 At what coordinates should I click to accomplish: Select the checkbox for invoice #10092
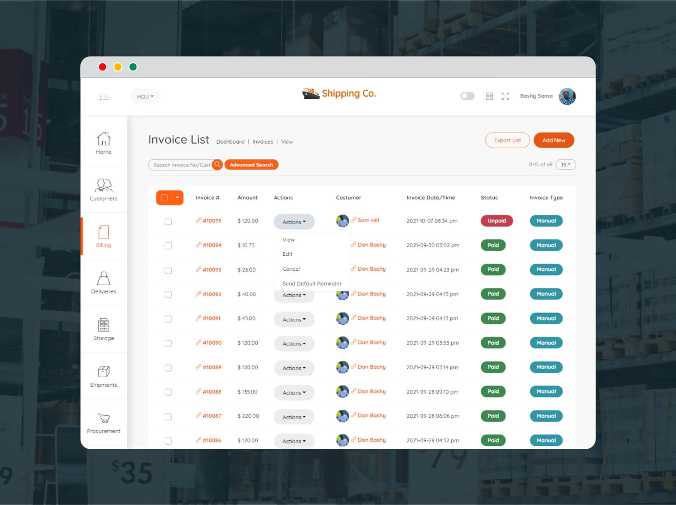tap(168, 295)
